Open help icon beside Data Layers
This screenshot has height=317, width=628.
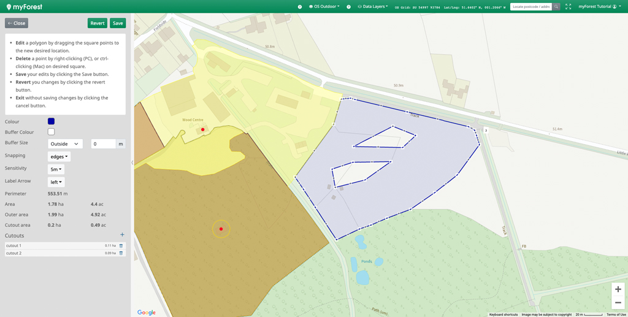(349, 7)
